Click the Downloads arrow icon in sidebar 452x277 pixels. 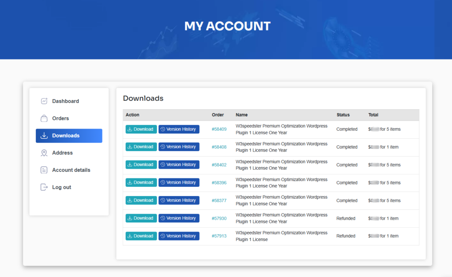(x=44, y=136)
